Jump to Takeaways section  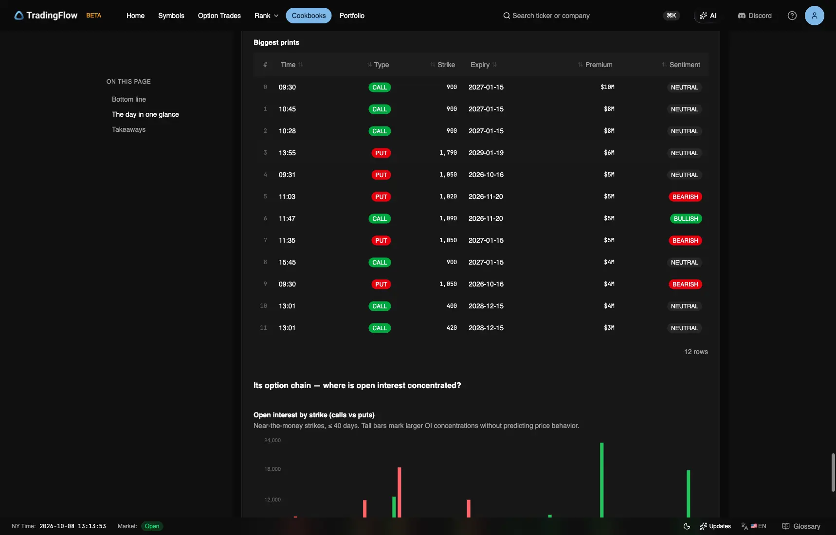point(128,129)
